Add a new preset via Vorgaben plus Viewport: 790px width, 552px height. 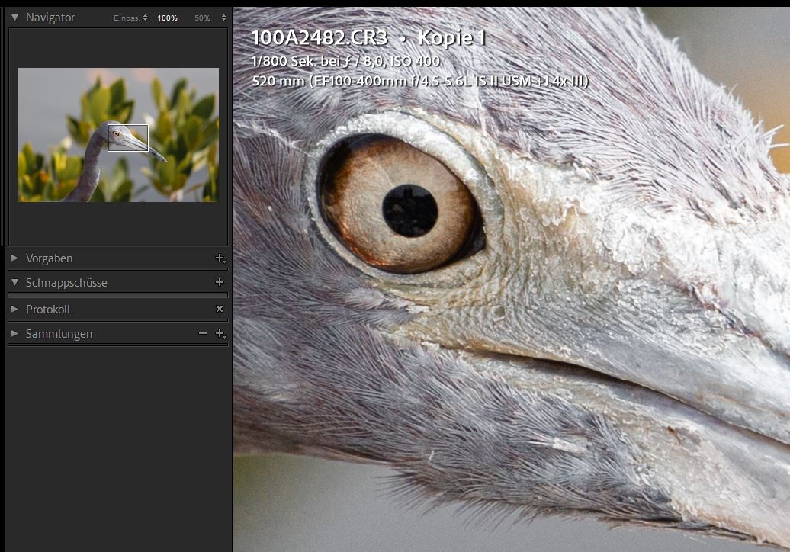click(220, 258)
